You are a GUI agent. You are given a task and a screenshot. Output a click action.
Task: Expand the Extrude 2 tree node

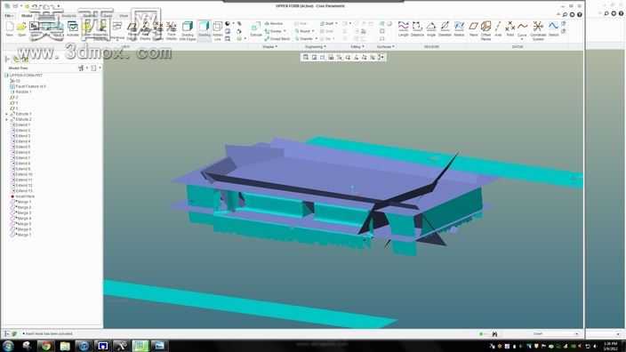point(6,120)
